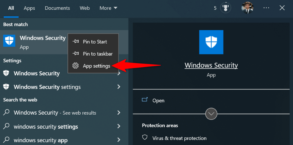Viewport: 293px width, 145px height.
Task: Select Pin to taskbar from context menu
Action: pos(98,54)
